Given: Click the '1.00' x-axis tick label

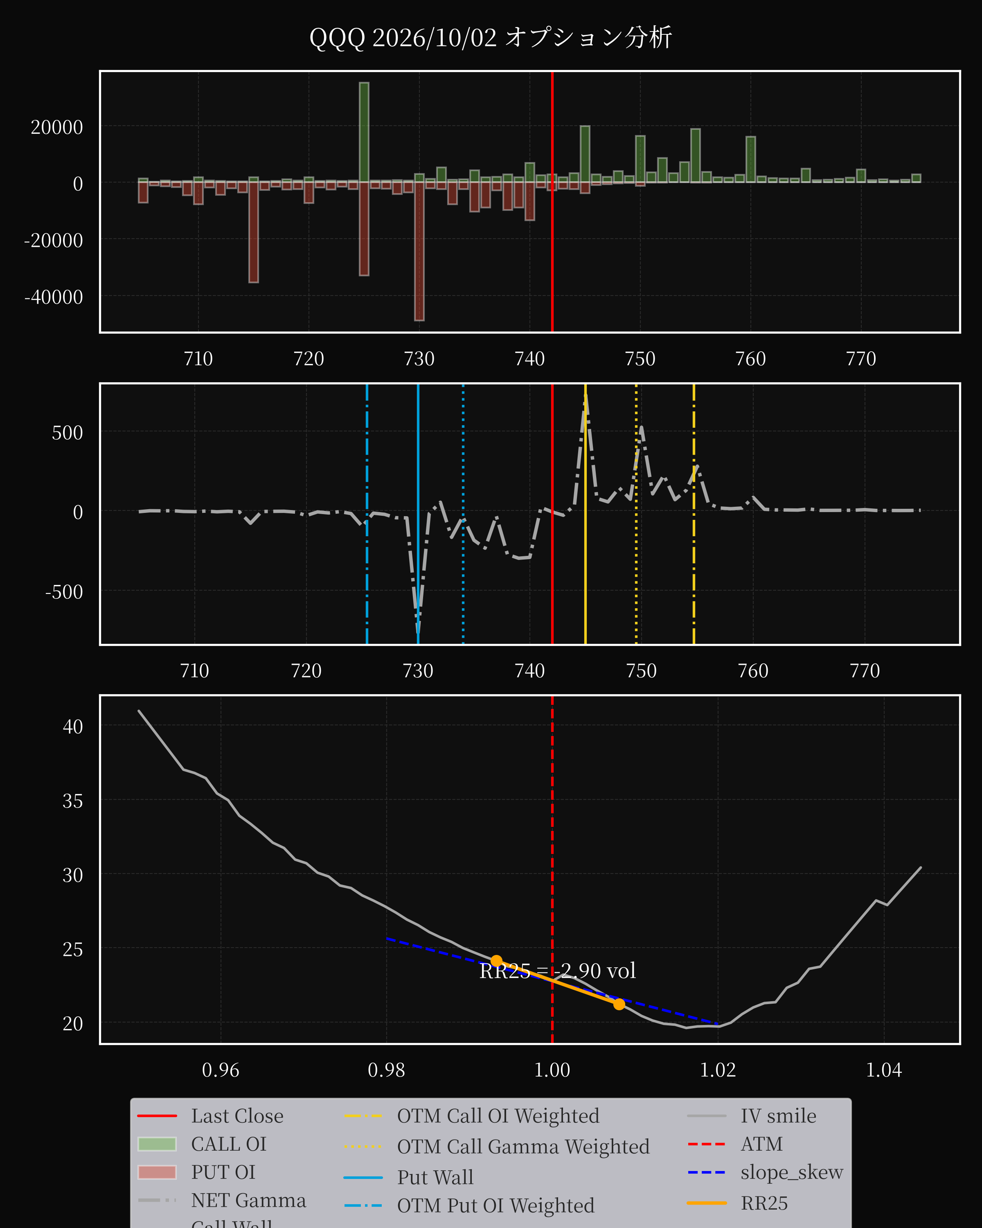Looking at the screenshot, I should pos(552,1070).
